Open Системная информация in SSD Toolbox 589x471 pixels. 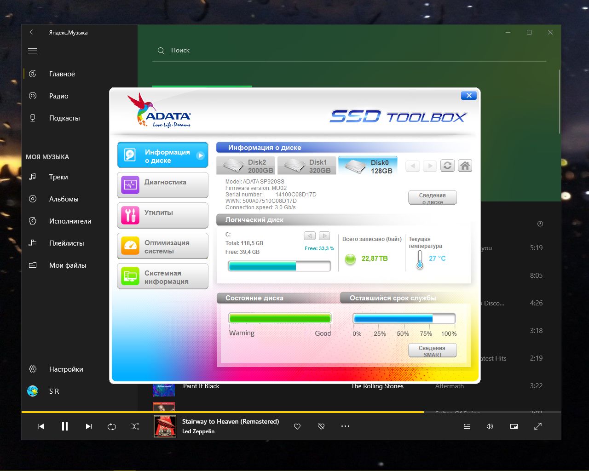pyautogui.click(x=162, y=276)
